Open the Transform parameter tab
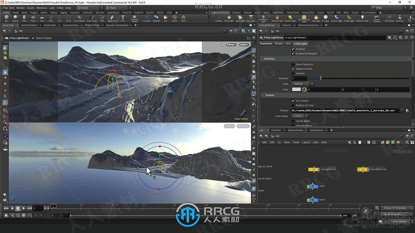415x233 pixels. point(266,44)
